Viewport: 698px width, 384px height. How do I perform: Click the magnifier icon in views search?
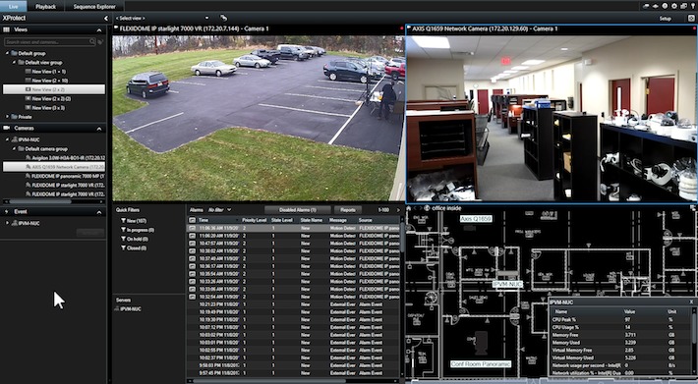pos(92,42)
